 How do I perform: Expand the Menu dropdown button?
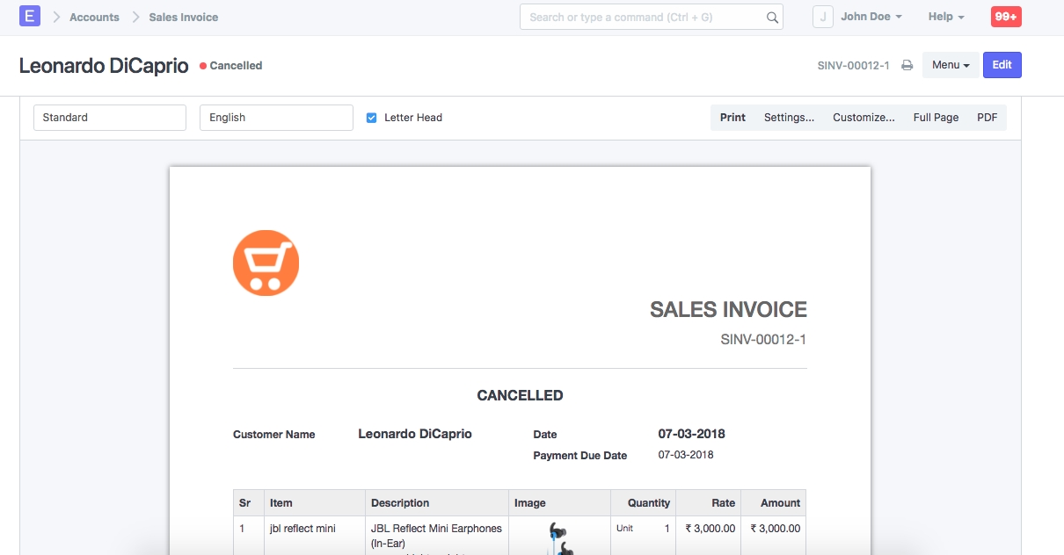(x=950, y=65)
